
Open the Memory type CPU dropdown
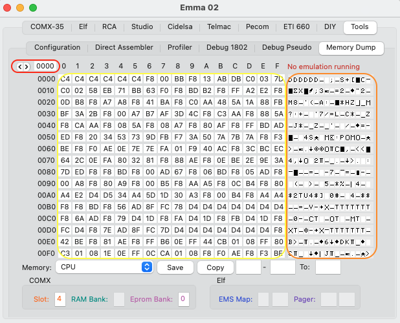point(104,267)
